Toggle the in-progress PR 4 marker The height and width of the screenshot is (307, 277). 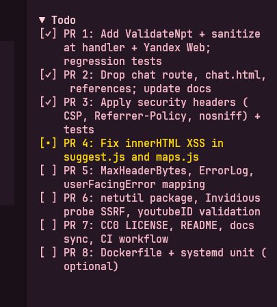48,144
